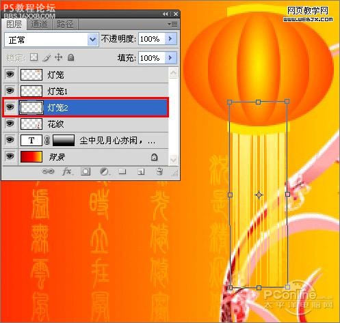Screen dimensions: 340x323
Task: Open the layer style fx menu
Action: pos(67,171)
